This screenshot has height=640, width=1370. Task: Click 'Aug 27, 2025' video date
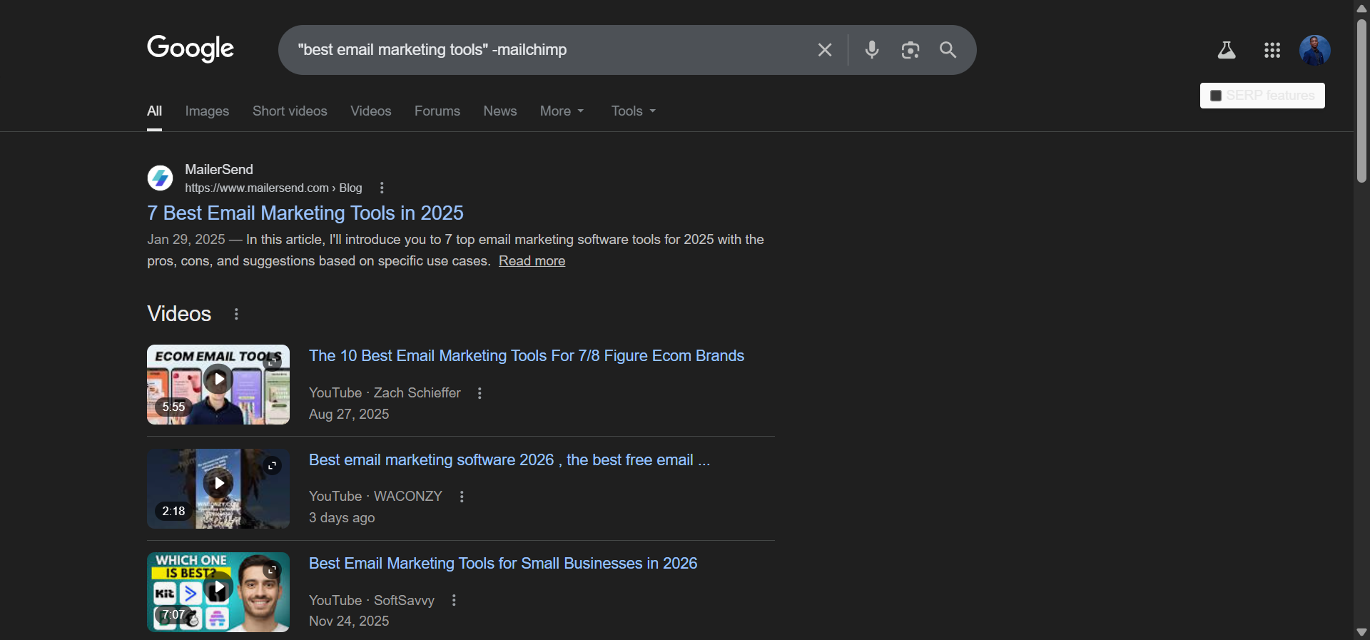tap(349, 415)
